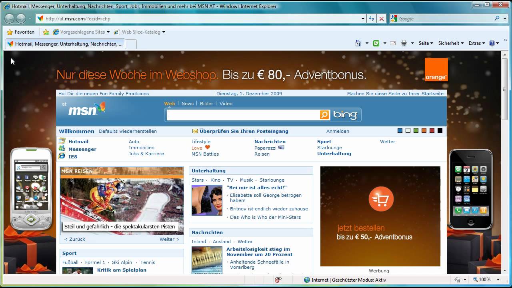Viewport: 512px width, 288px height.
Task: Click the orange shopping cart ad icon
Action: (381, 199)
